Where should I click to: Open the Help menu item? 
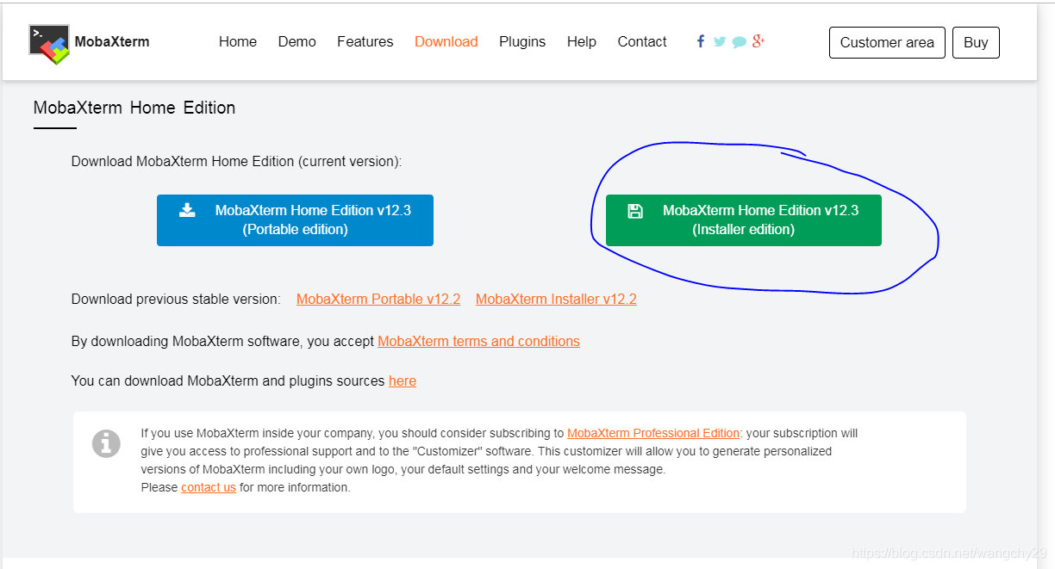(x=582, y=41)
